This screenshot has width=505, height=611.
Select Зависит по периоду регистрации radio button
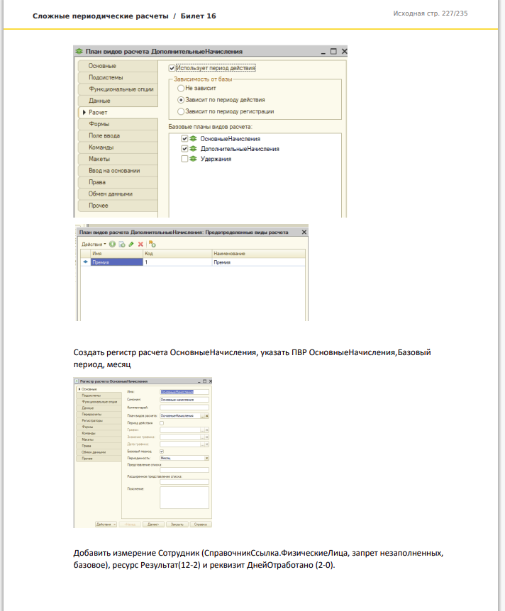point(181,111)
